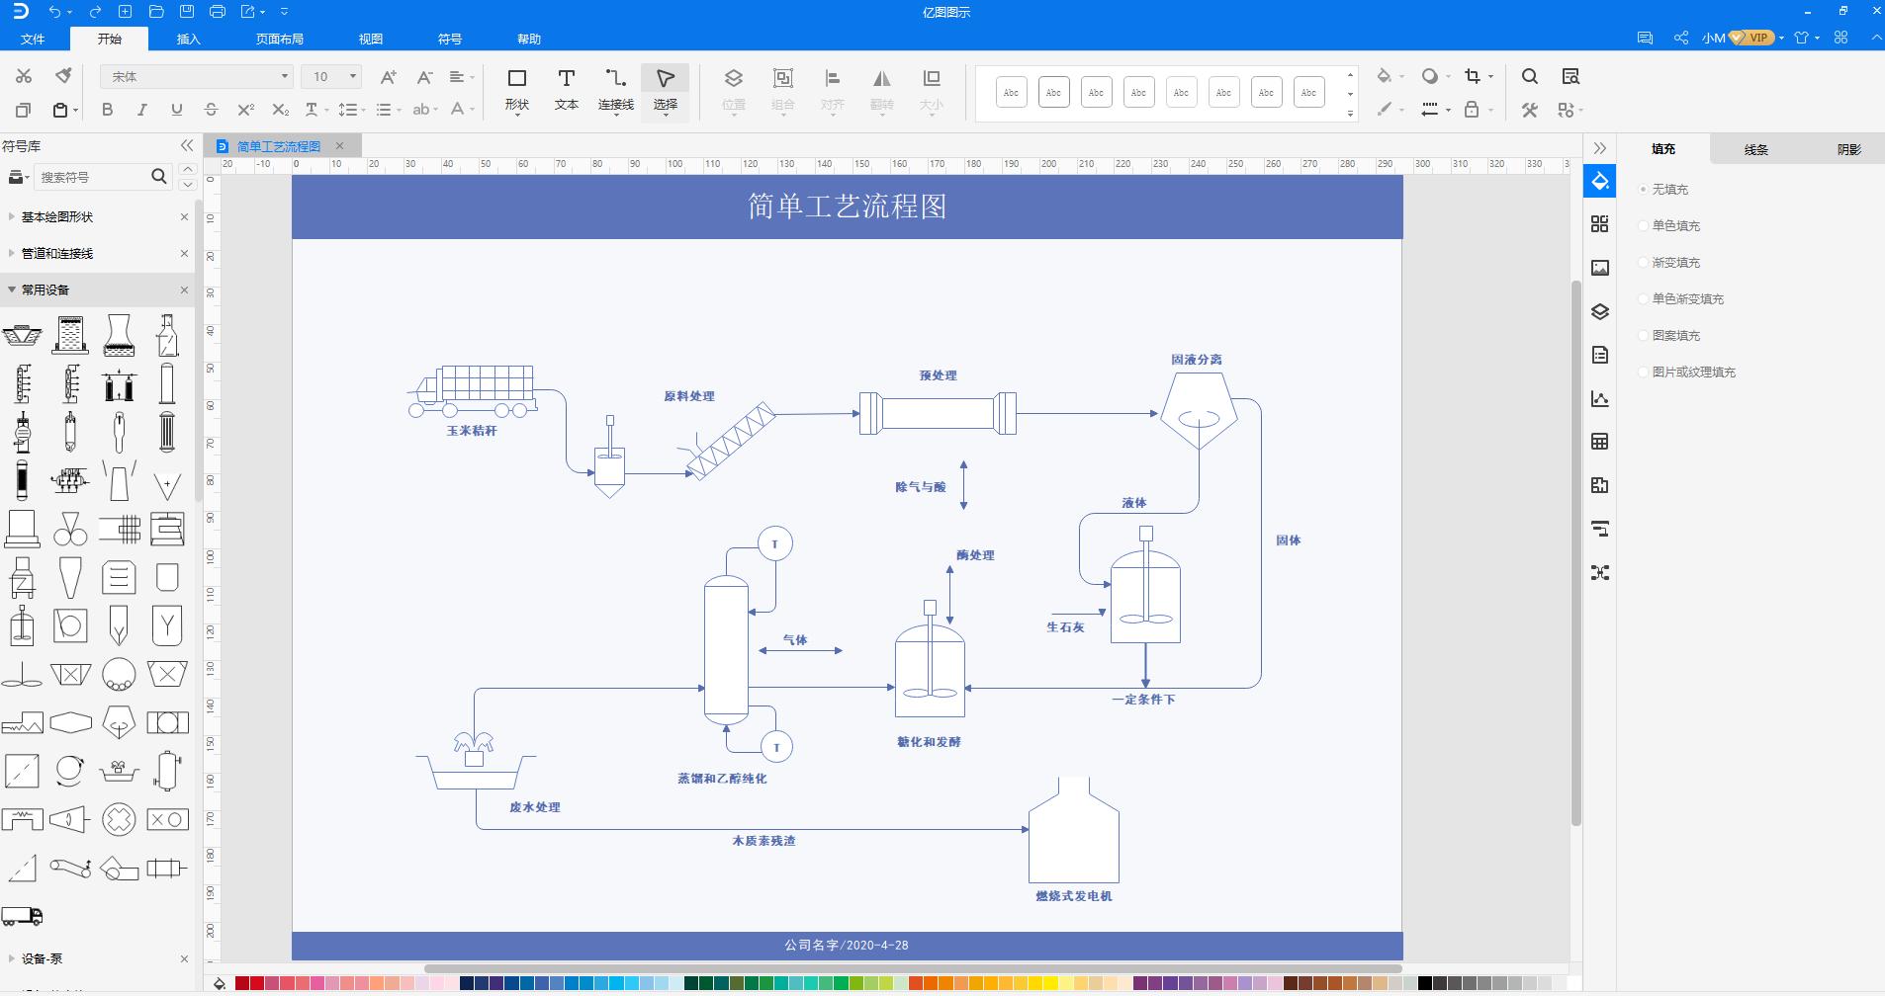Select the 选择 (Select) tool

click(x=665, y=89)
